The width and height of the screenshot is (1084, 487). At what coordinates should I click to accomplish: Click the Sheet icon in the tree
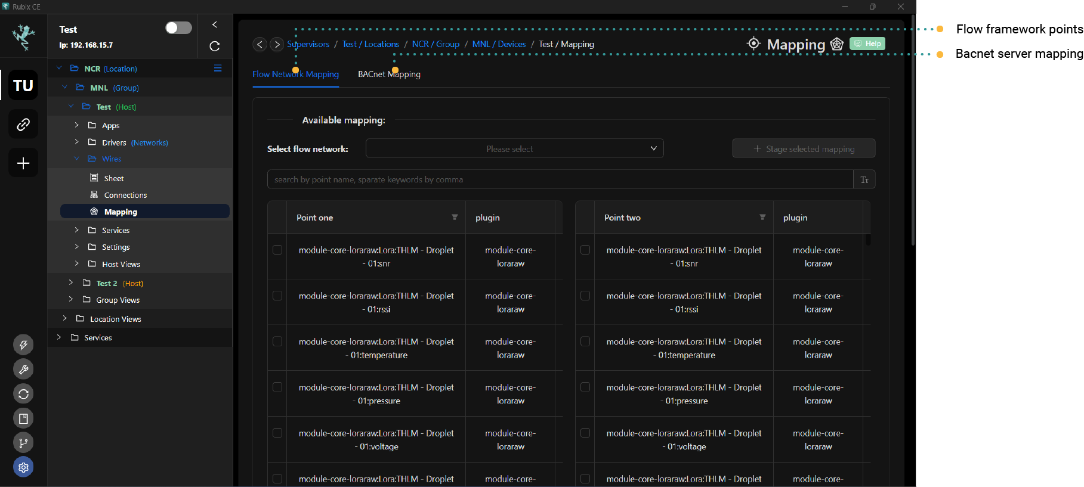(94, 178)
